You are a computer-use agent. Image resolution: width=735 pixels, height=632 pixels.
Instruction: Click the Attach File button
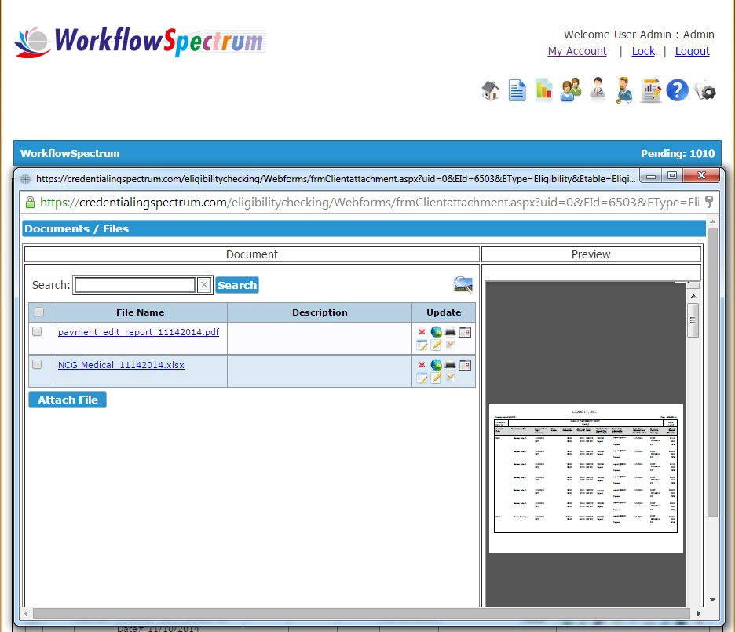67,400
